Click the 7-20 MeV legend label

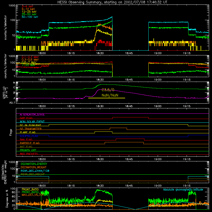point(28,65)
